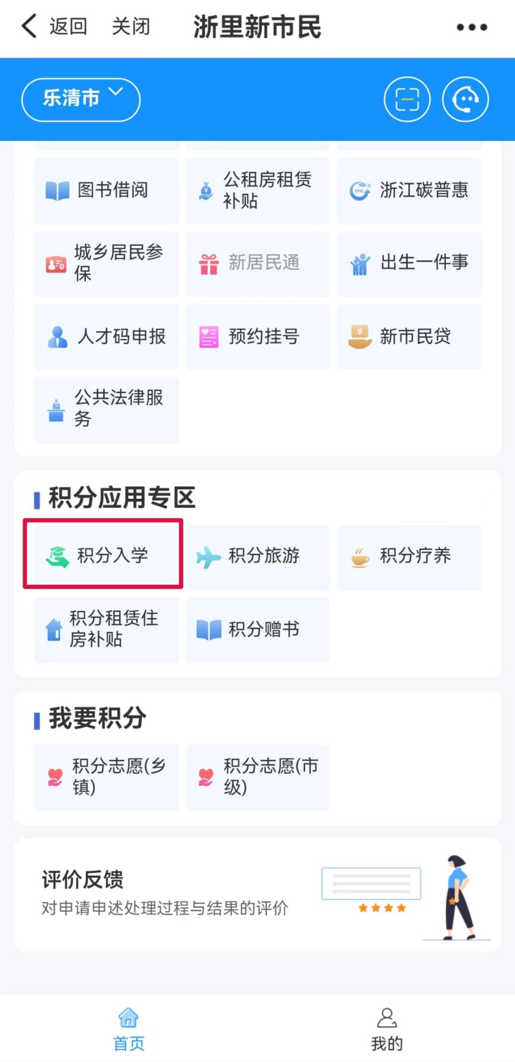Open the customer service headset icon
515x1062 pixels.
[x=466, y=100]
